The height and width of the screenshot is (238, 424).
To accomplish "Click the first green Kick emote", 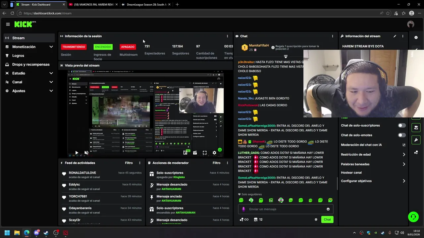I will tap(241, 200).
